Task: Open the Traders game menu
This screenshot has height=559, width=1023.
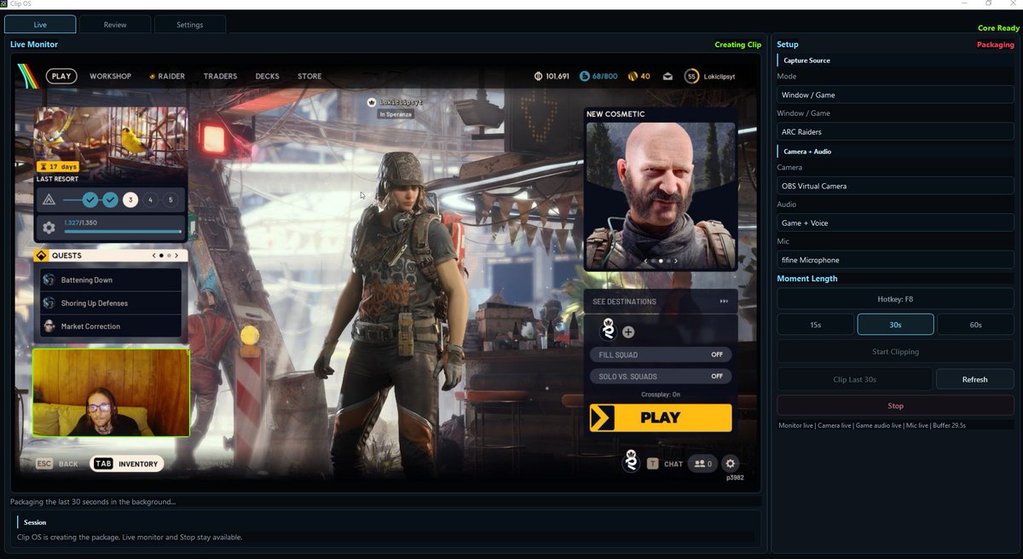Action: coord(220,76)
